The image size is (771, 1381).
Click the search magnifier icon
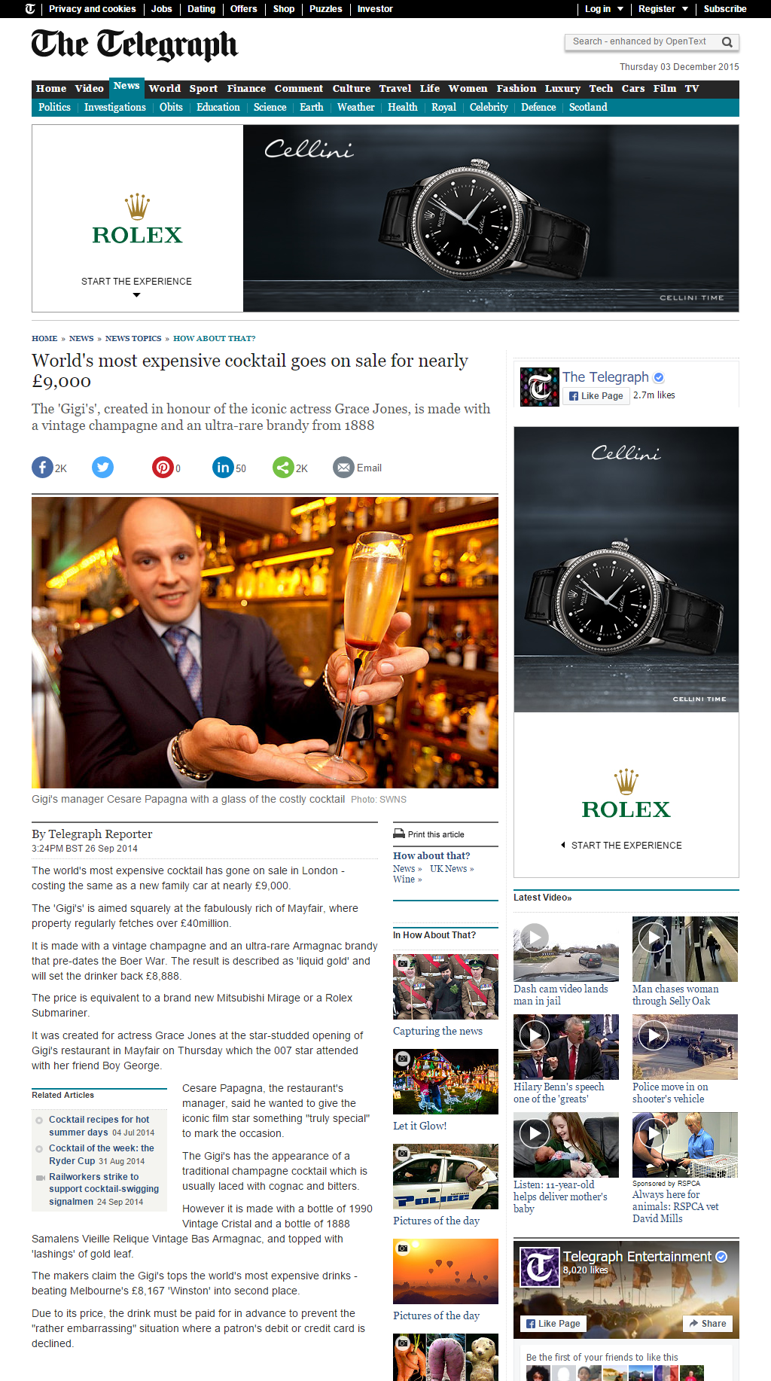coord(727,42)
